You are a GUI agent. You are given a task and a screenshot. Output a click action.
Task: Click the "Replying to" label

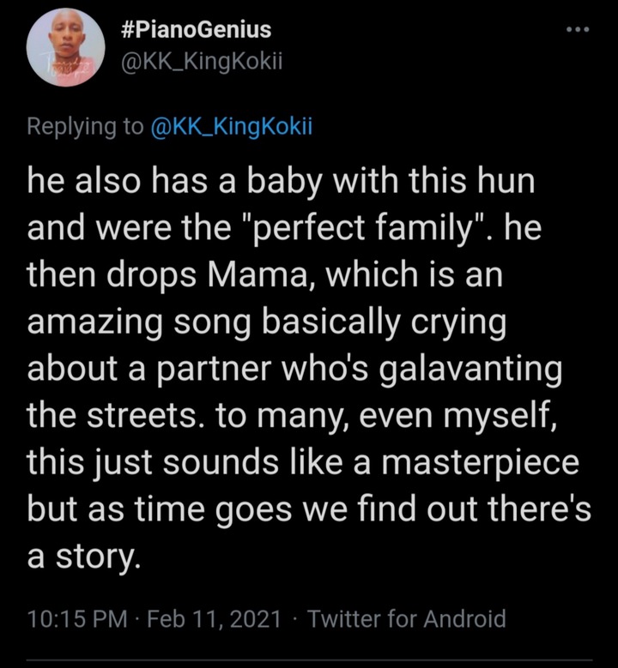click(85, 127)
